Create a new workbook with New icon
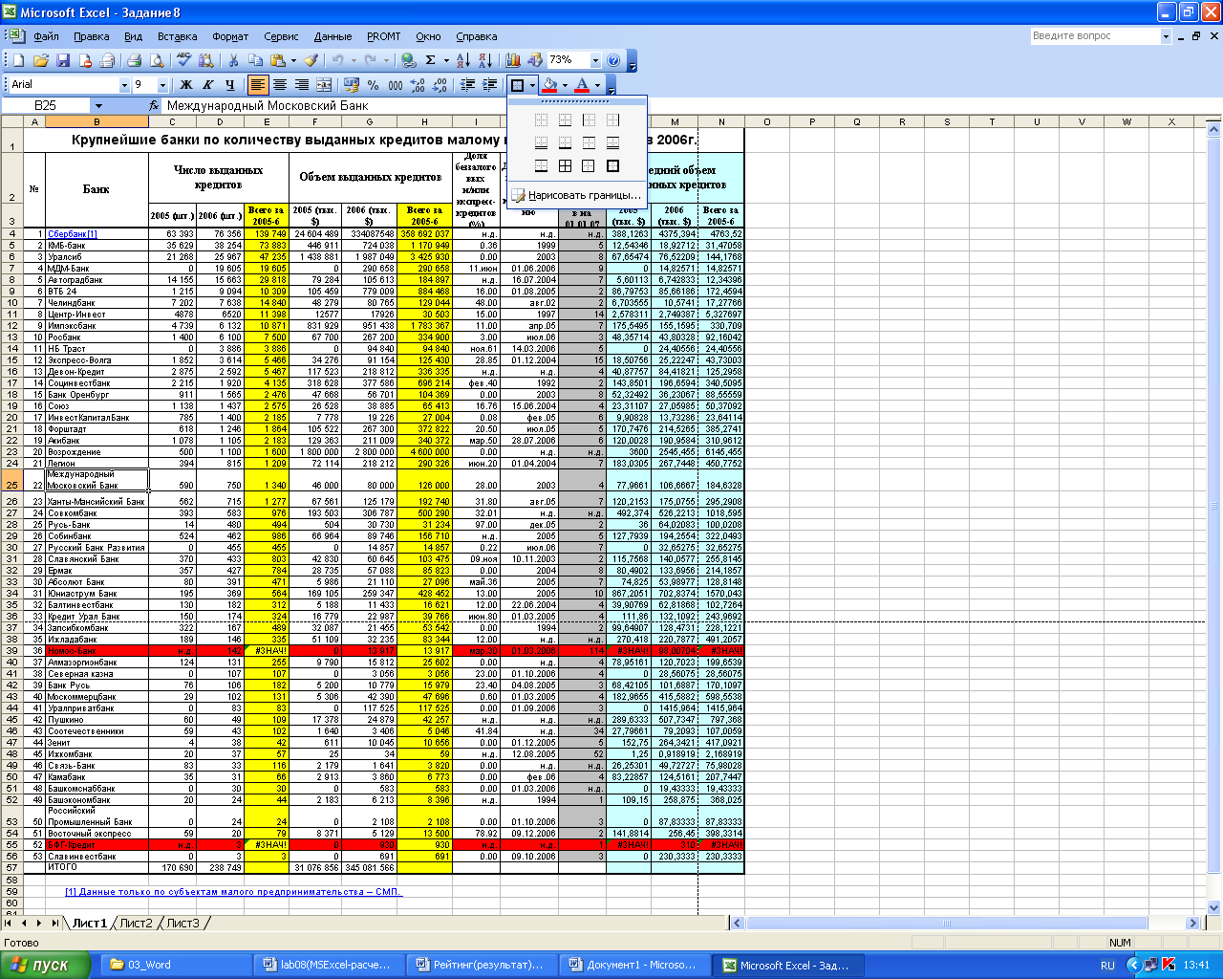 pyautogui.click(x=18, y=60)
